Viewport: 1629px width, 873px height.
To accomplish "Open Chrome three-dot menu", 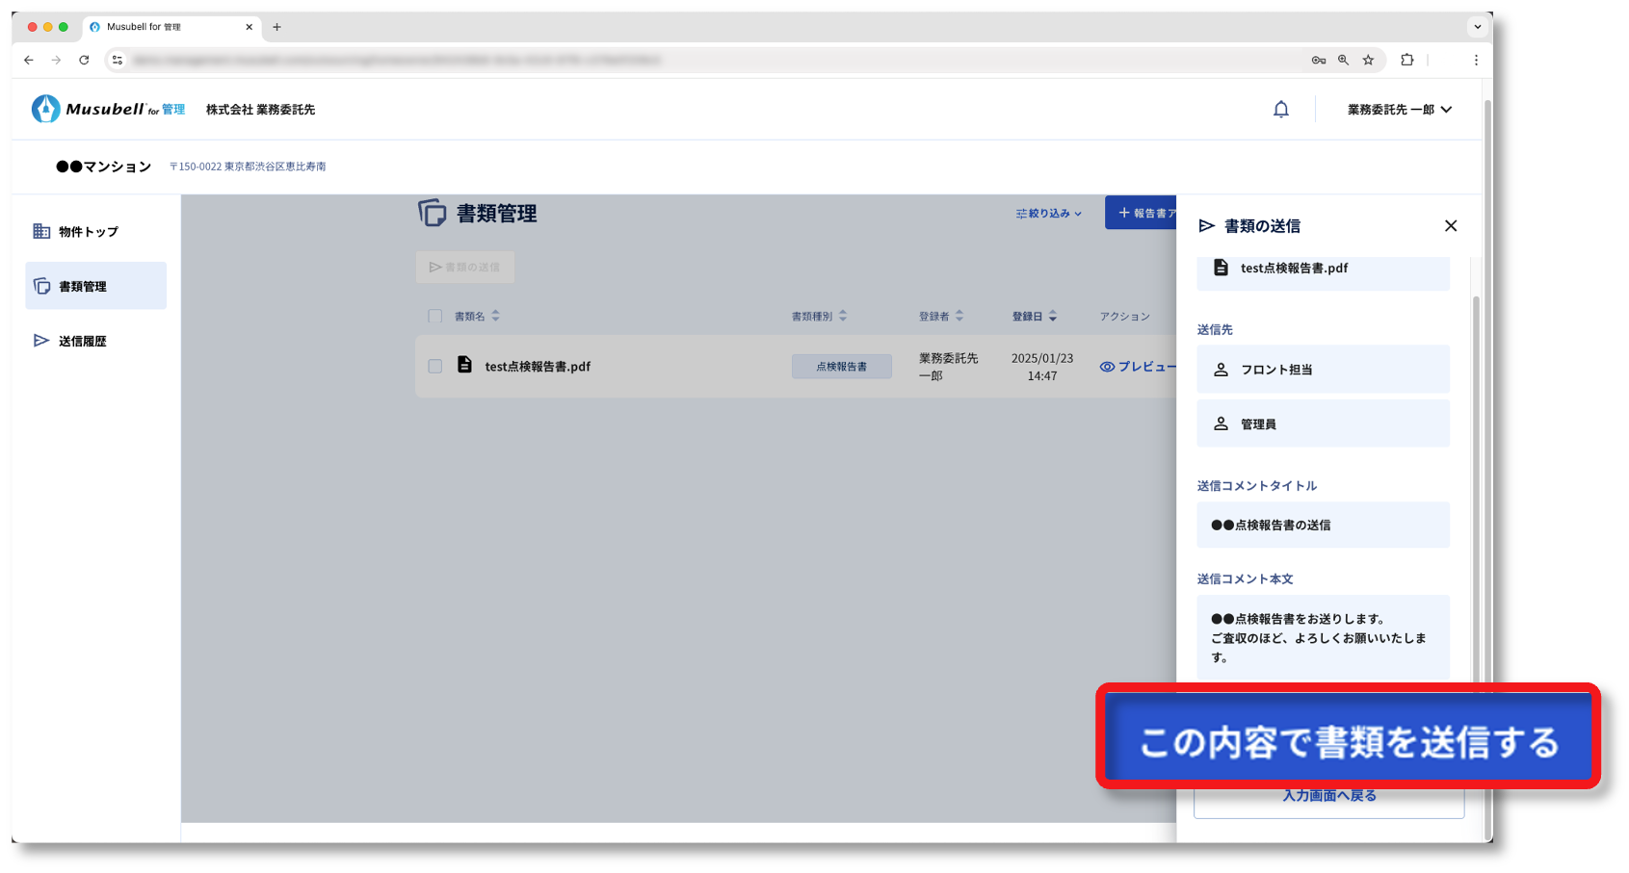I will (1475, 60).
